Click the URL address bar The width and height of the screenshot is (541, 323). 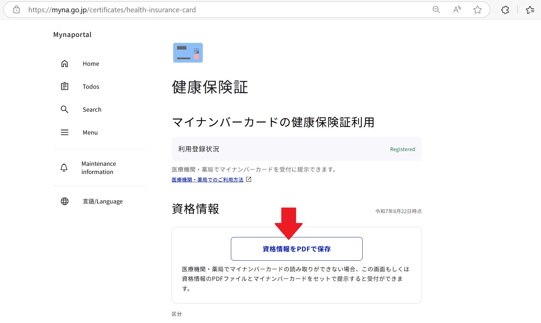(x=223, y=10)
